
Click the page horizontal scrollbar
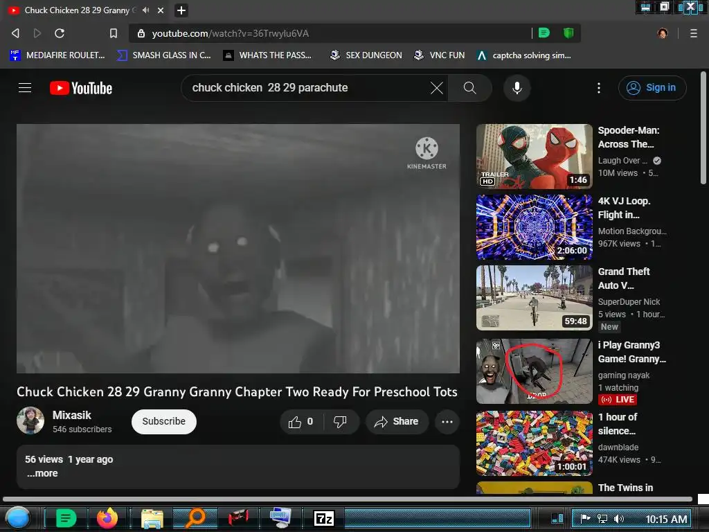pos(348,499)
